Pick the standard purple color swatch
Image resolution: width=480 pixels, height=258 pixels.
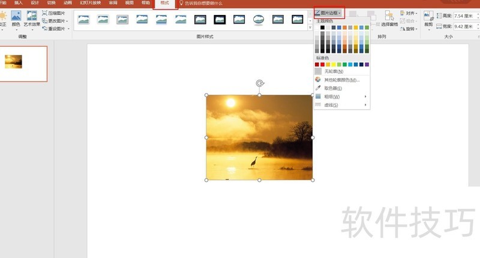point(367,65)
